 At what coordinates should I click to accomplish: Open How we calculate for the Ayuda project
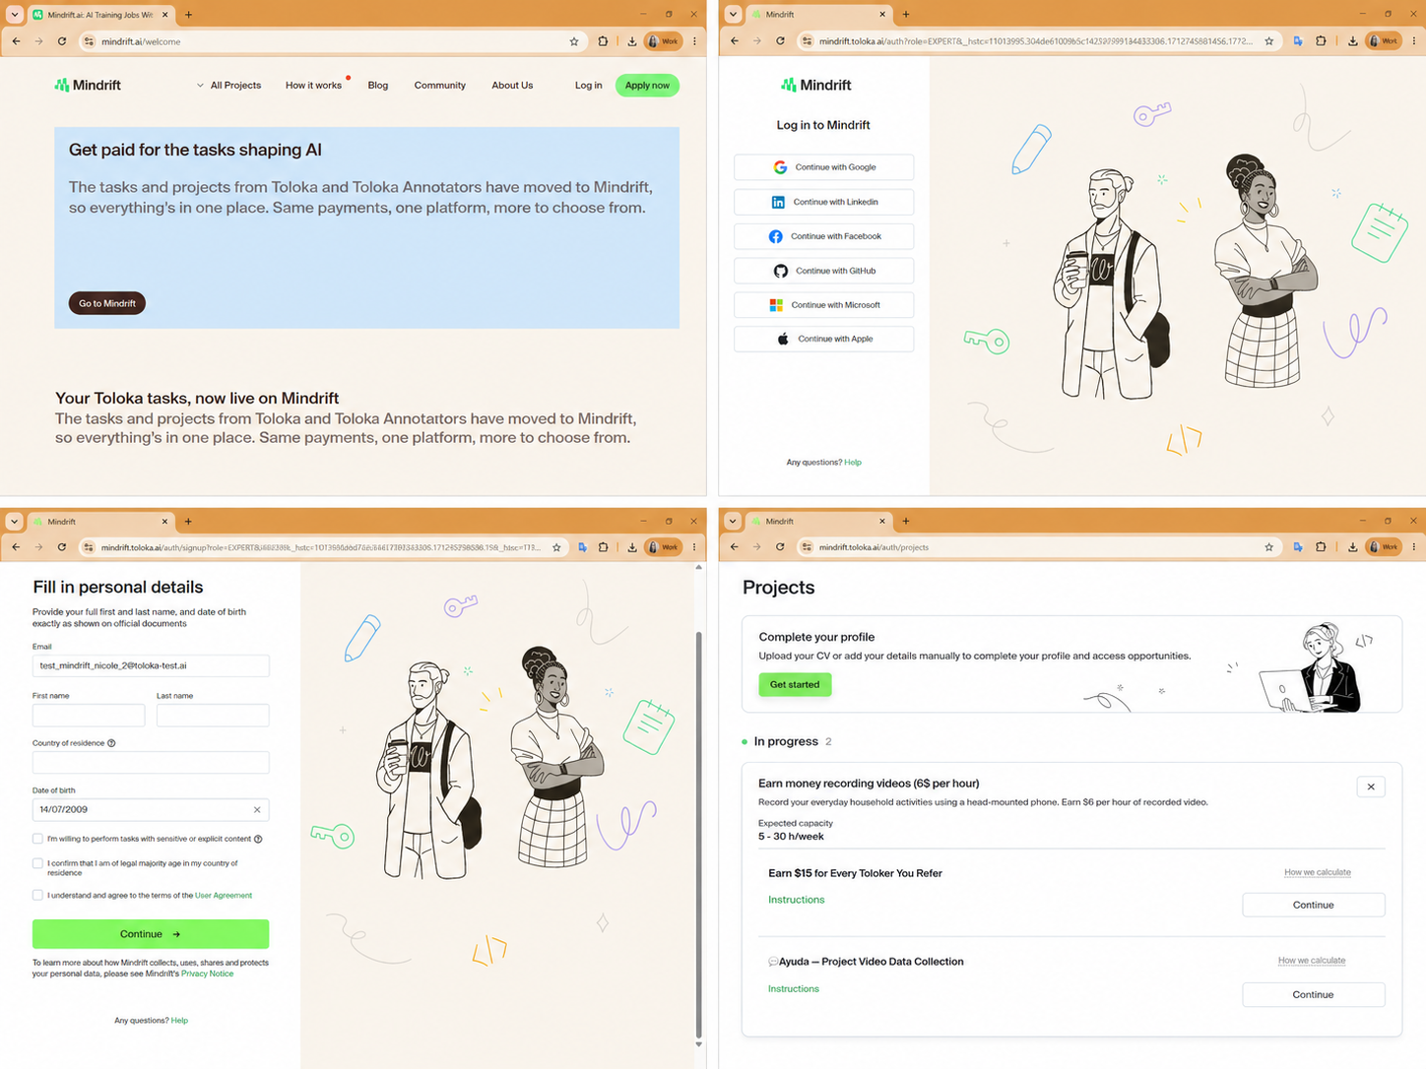[1312, 961]
